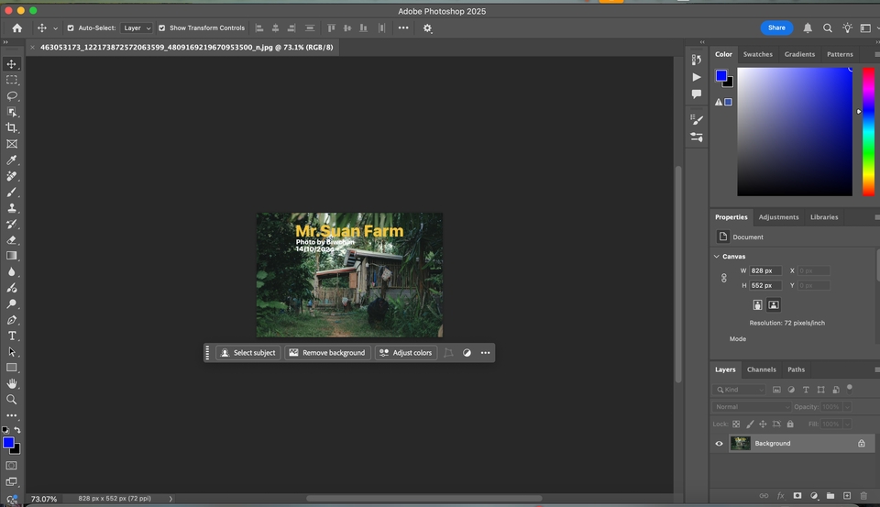Viewport: 880px width, 507px height.
Task: Open the History panel icon
Action: coord(697,61)
